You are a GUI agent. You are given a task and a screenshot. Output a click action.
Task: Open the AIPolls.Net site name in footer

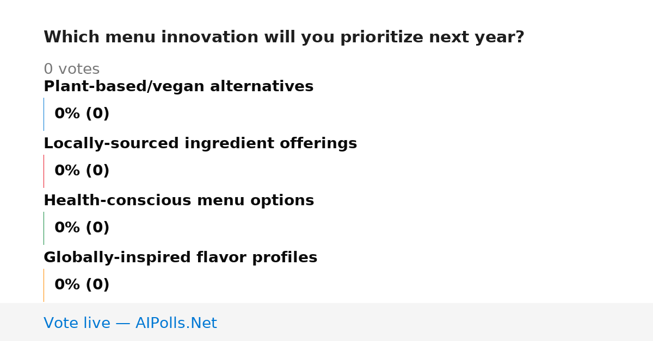(176, 324)
